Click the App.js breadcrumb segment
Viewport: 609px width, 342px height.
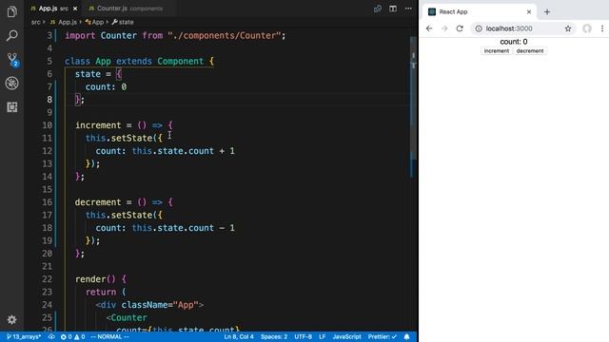(64, 22)
